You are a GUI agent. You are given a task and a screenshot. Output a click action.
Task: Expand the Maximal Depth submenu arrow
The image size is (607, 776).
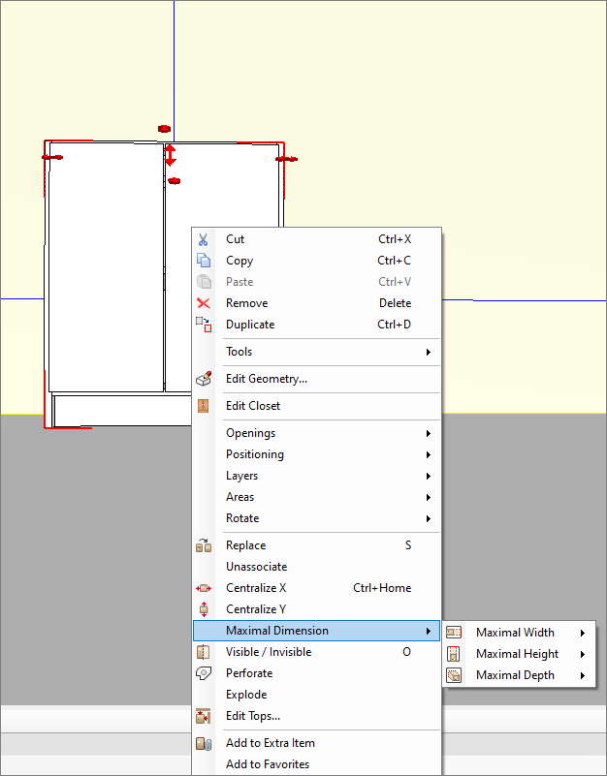point(583,675)
